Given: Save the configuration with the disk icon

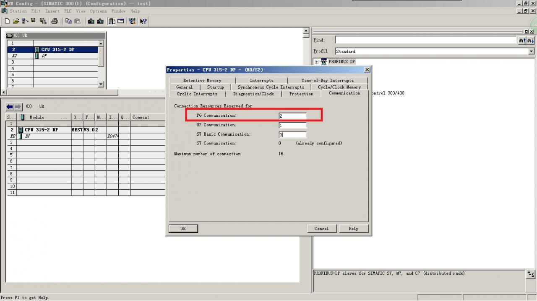Looking at the screenshot, I should click(x=33, y=21).
